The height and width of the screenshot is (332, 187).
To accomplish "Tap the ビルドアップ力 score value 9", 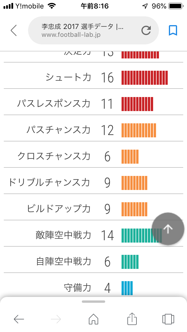I will pyautogui.click(x=107, y=209).
